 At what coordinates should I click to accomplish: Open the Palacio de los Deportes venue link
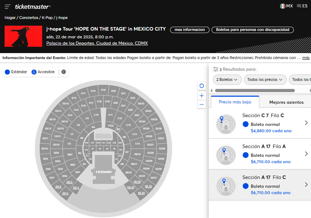point(97,43)
